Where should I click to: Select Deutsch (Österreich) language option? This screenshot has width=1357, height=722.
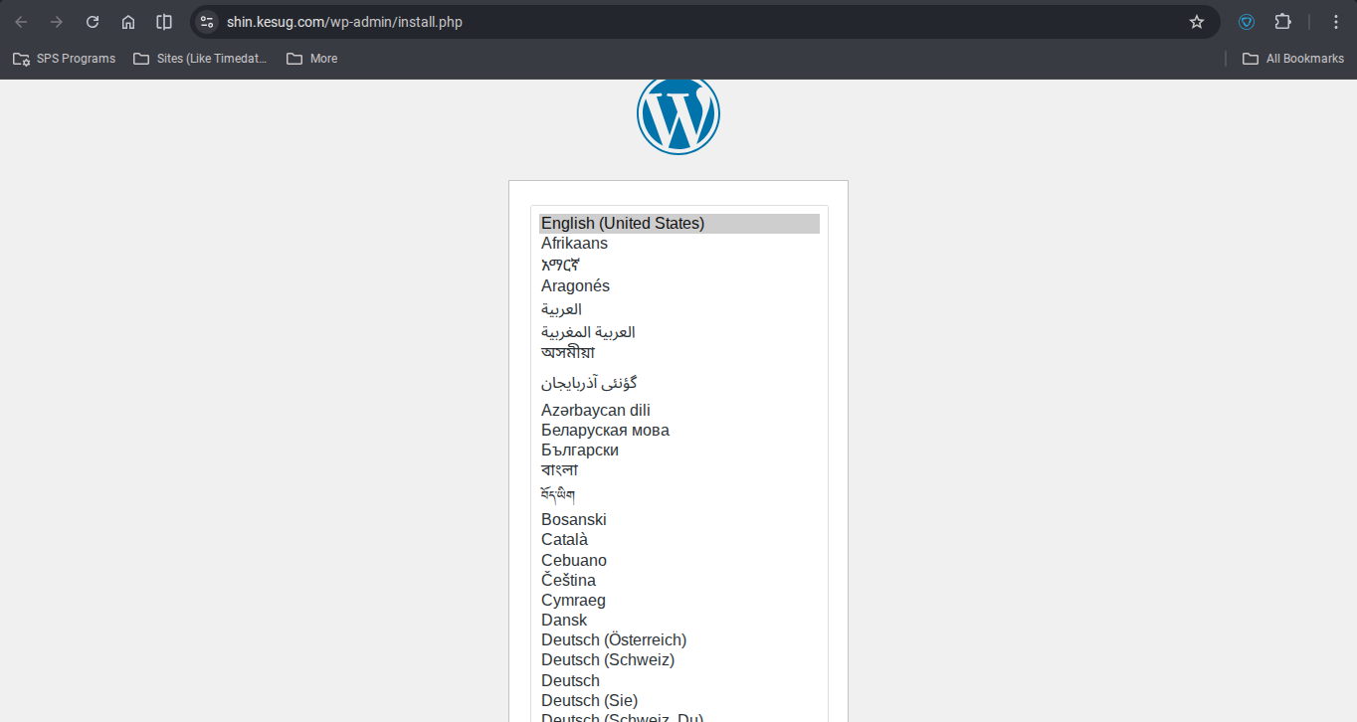(x=614, y=640)
